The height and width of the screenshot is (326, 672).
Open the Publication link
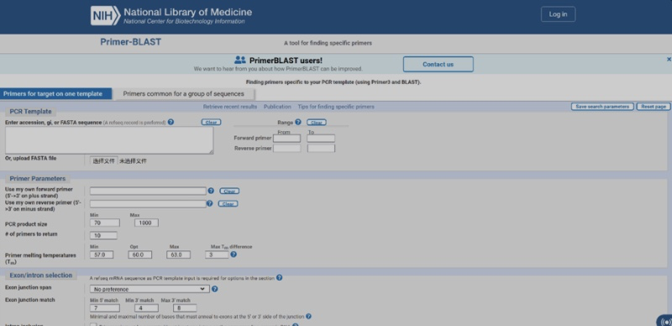pyautogui.click(x=277, y=107)
